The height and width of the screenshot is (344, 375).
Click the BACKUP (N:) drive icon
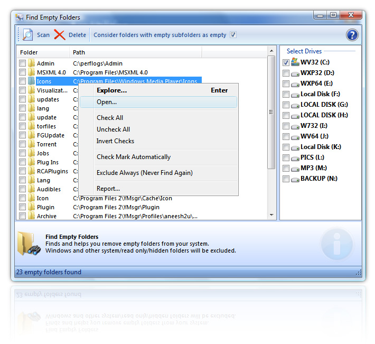tap(295, 179)
